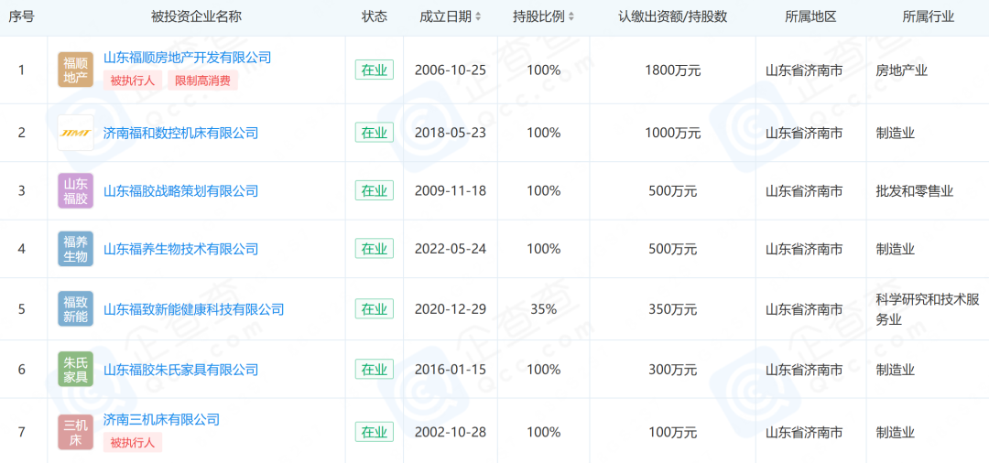The width and height of the screenshot is (989, 463).
Task: Open 山东福胶朱氏家具有限公司 link
Action: click(181, 369)
